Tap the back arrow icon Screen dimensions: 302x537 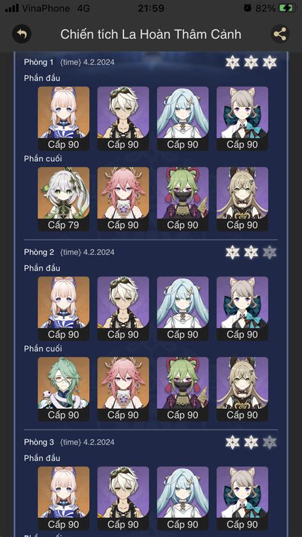(22, 34)
